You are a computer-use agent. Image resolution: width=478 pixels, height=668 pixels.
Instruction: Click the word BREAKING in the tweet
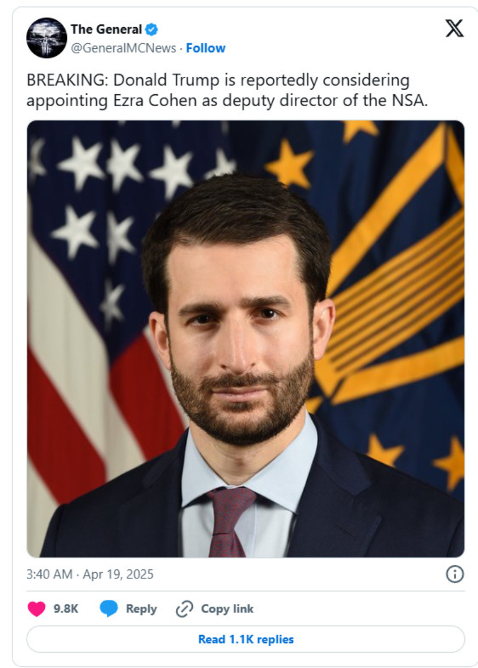(x=67, y=80)
